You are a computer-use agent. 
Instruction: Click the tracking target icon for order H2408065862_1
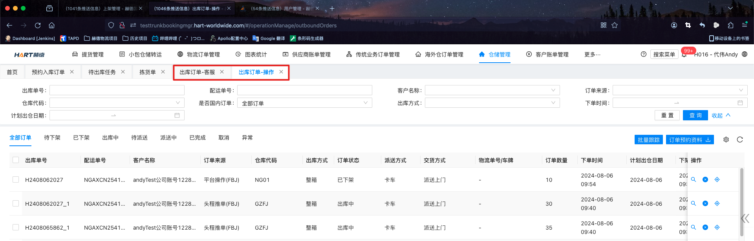[x=717, y=227]
